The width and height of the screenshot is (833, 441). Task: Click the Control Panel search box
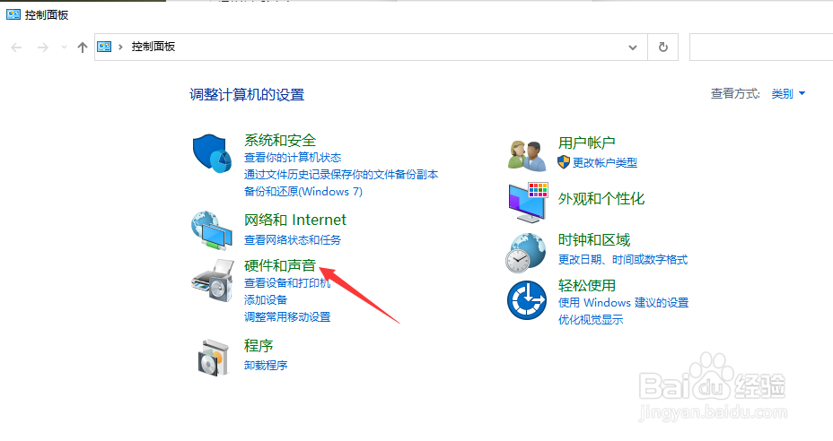[x=761, y=47]
